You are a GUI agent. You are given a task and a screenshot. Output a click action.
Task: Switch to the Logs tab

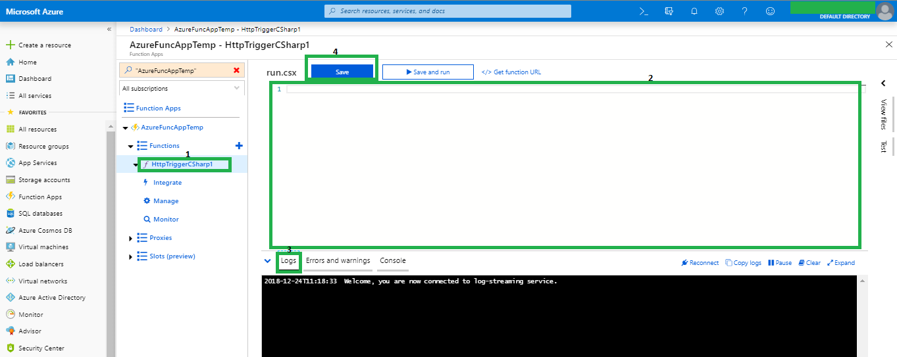289,261
